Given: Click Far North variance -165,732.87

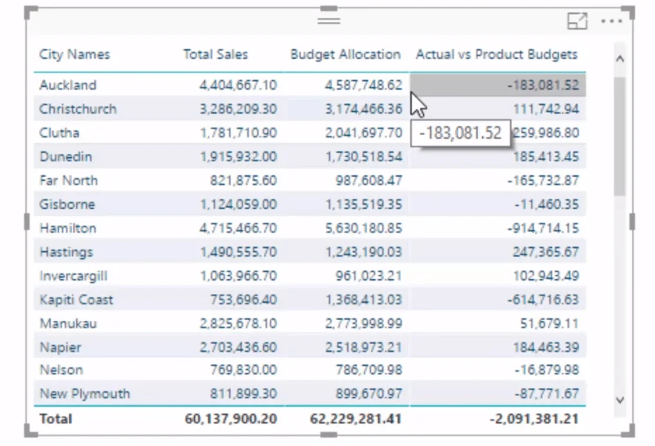Looking at the screenshot, I should (543, 180).
